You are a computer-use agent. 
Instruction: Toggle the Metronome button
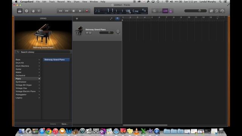tap(171, 11)
